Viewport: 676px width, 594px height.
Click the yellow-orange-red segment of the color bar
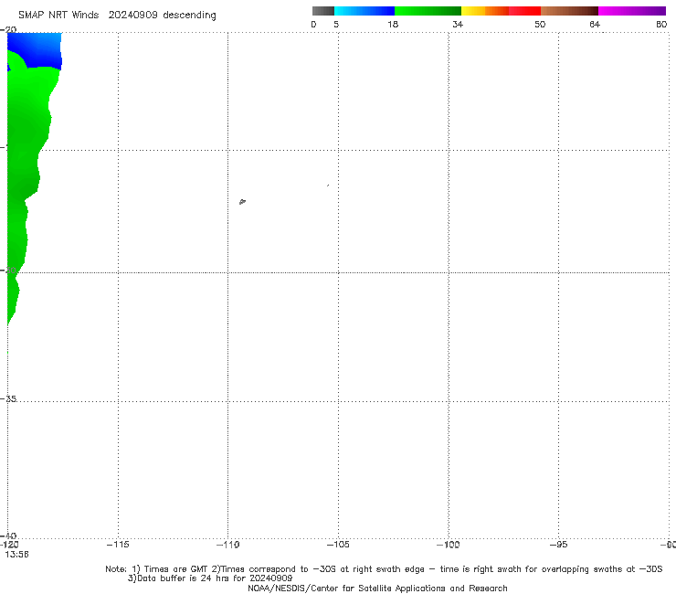501,11
